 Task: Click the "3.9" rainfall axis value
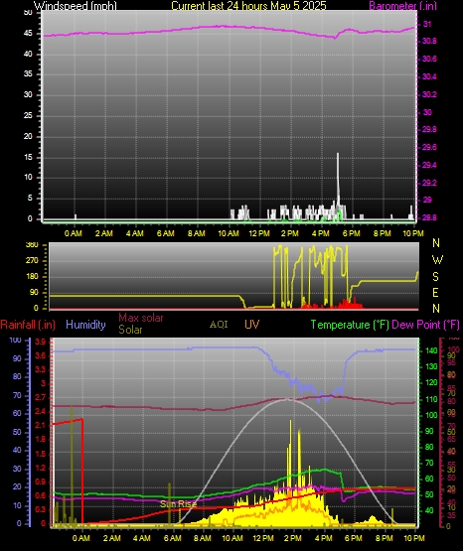41,342
